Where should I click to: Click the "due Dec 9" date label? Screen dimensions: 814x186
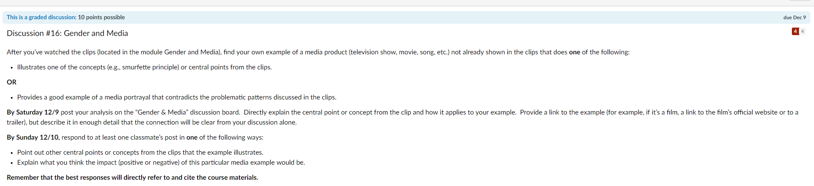coord(794,17)
